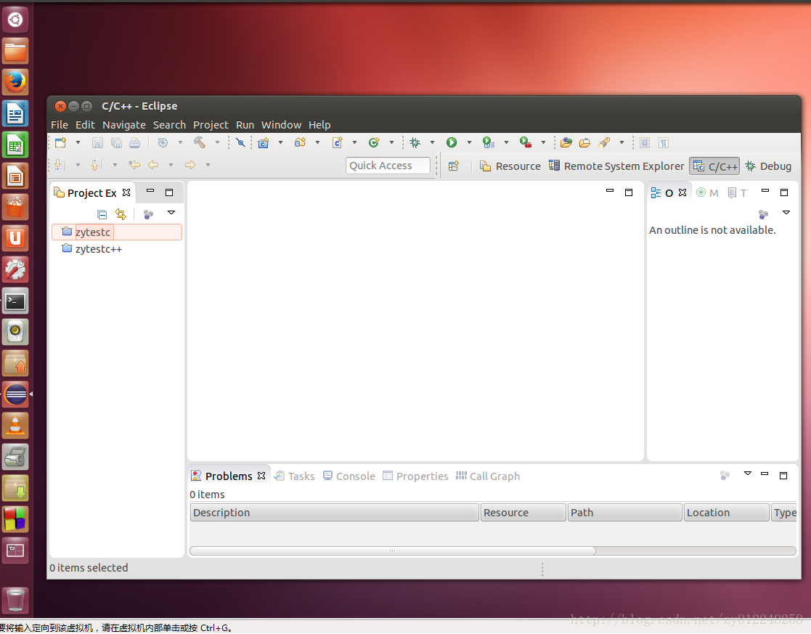
Task: Click the Problems view horizontal scrollbar
Action: coord(392,550)
